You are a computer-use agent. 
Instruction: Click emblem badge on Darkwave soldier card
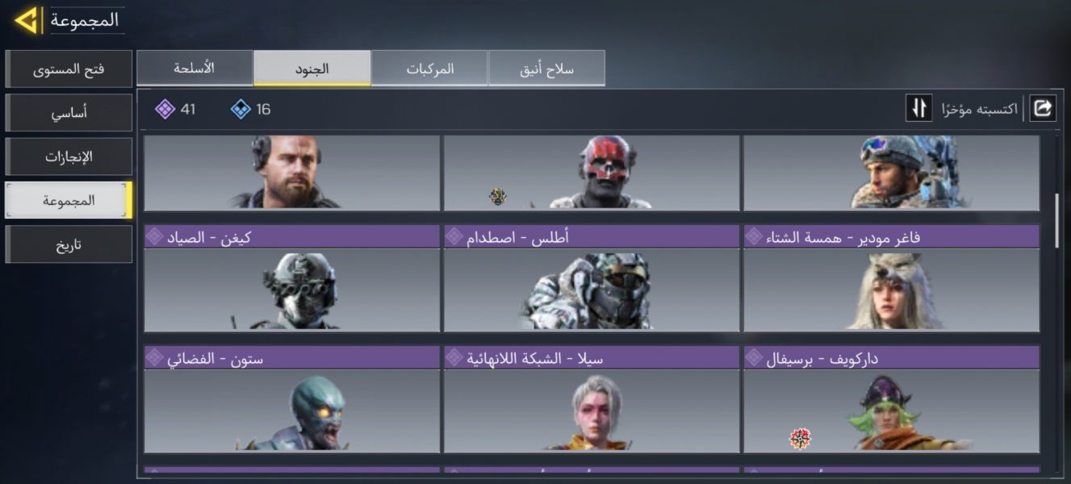799,439
